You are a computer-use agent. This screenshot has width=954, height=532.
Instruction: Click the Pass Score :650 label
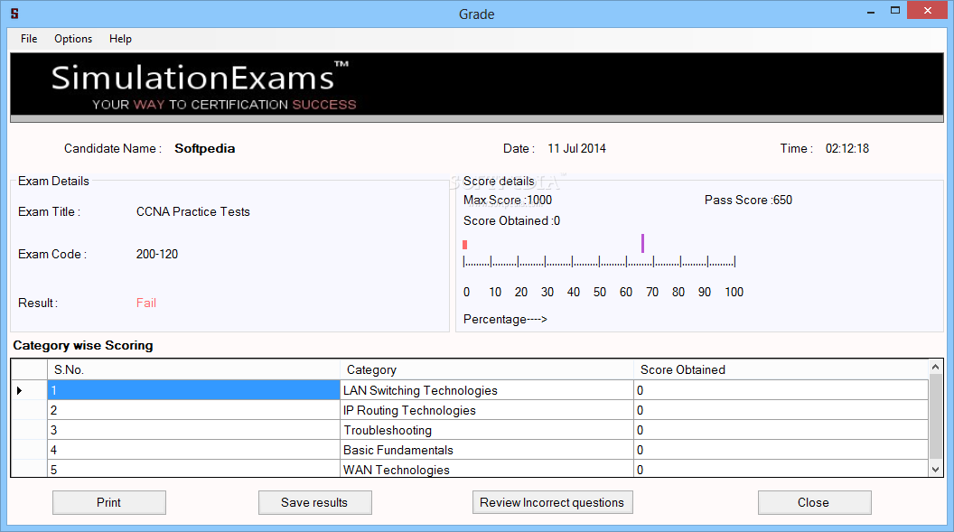click(x=748, y=200)
